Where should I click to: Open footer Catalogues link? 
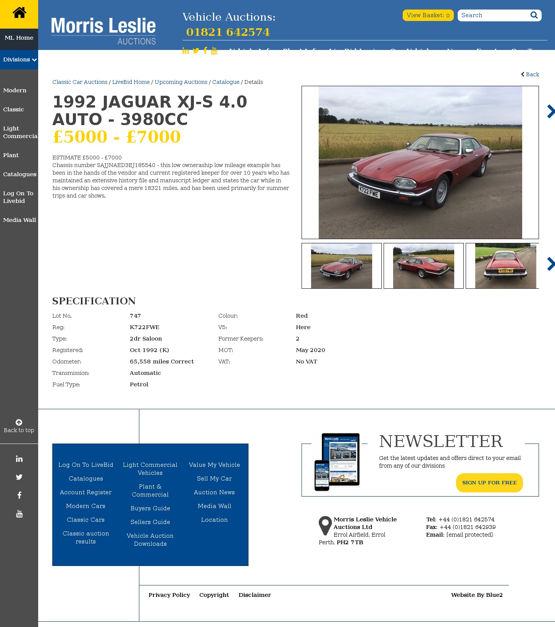(86, 479)
